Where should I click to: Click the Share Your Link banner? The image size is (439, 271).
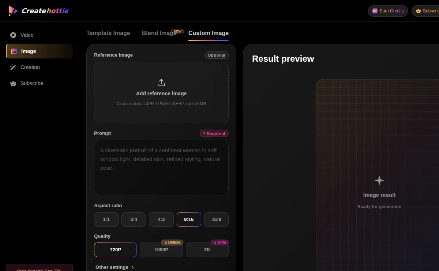39,267
